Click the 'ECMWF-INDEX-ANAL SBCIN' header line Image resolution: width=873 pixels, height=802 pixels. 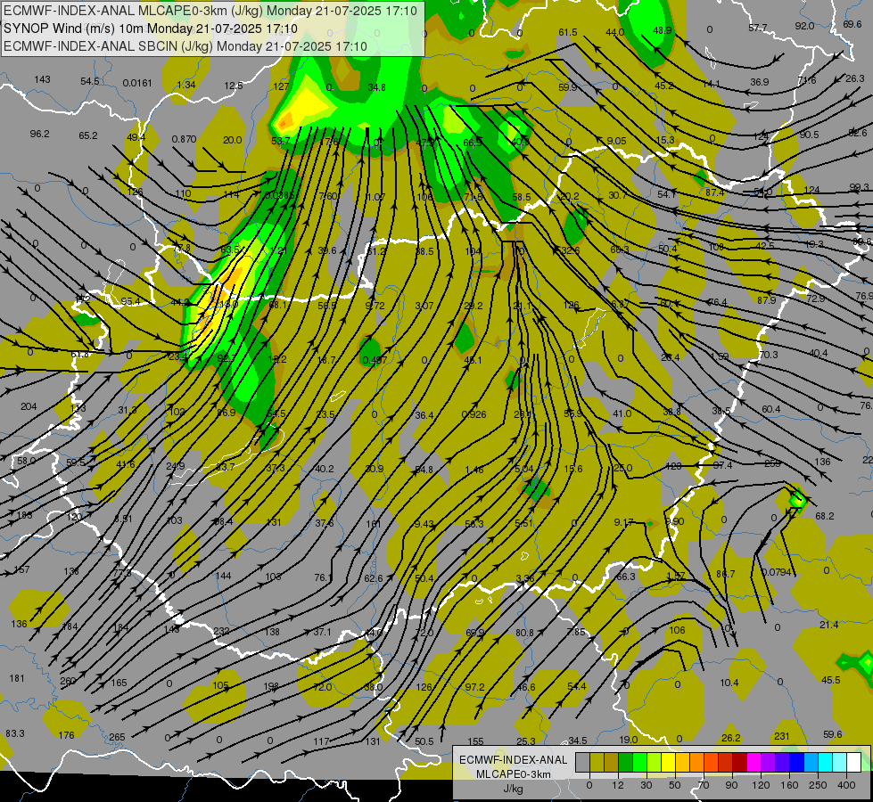click(x=185, y=46)
